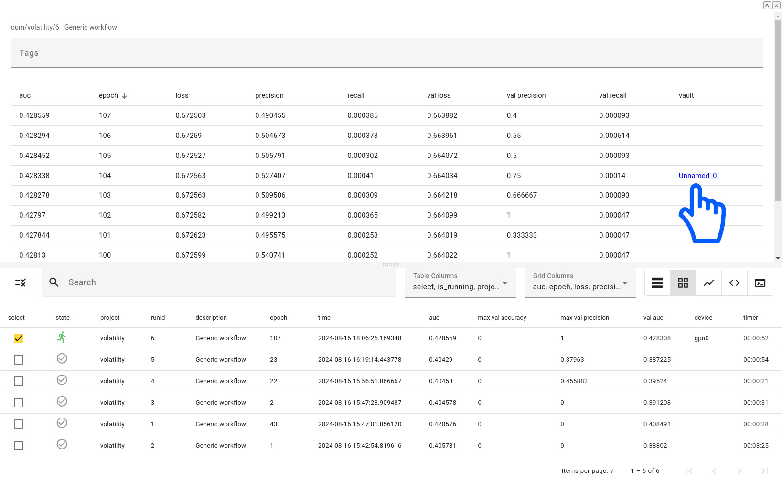782x491 pixels.
Task: Select the grid view icon
Action: (683, 283)
